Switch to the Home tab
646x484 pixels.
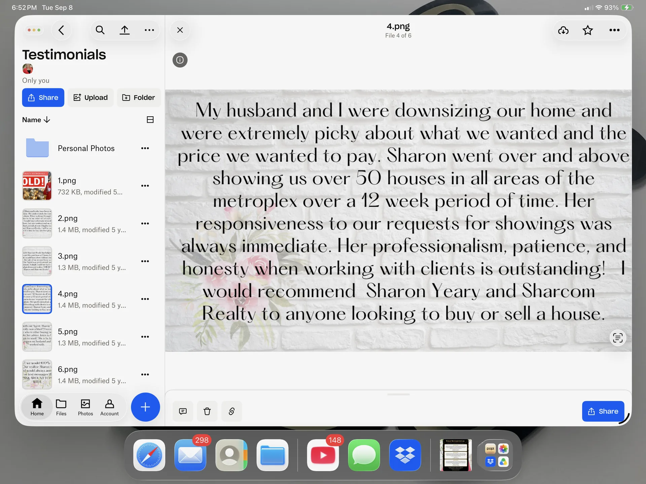click(37, 407)
